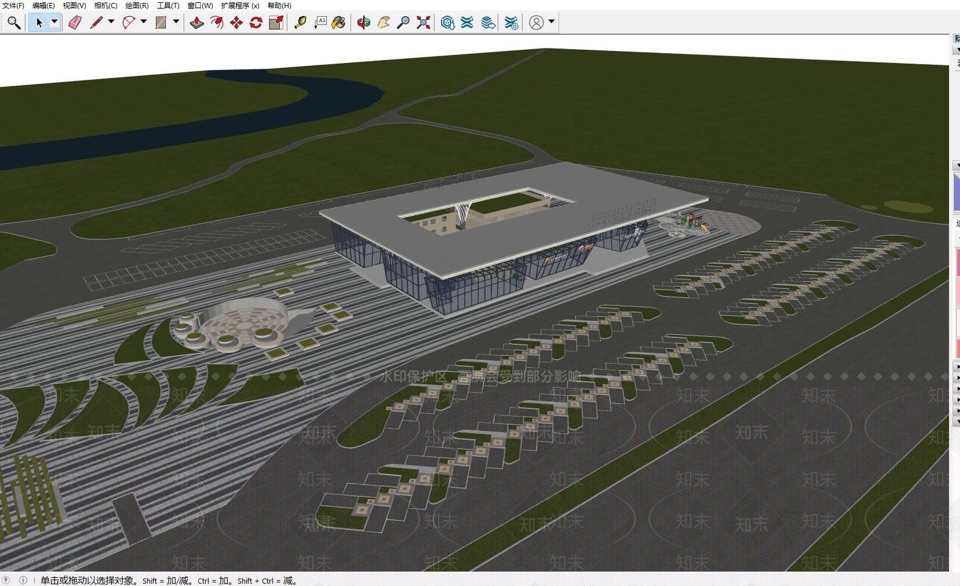Click the LayOut send icon
The height and width of the screenshot is (586, 960).
[488, 23]
